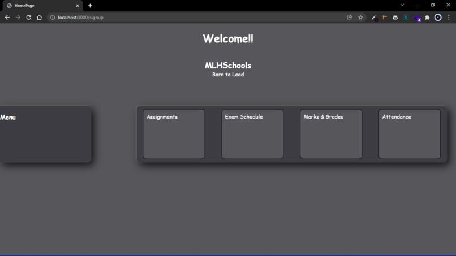Click the MLHSchools title text
The height and width of the screenshot is (256, 456).
pos(228,66)
